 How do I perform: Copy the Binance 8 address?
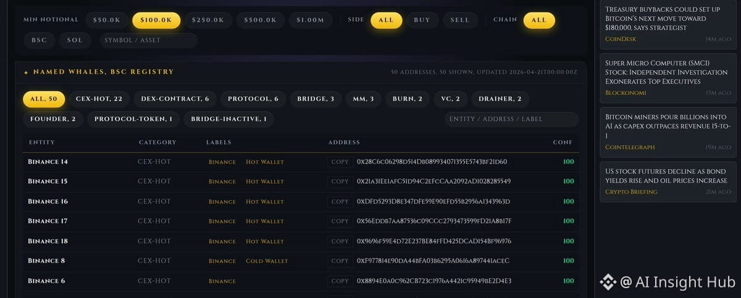[340, 261]
